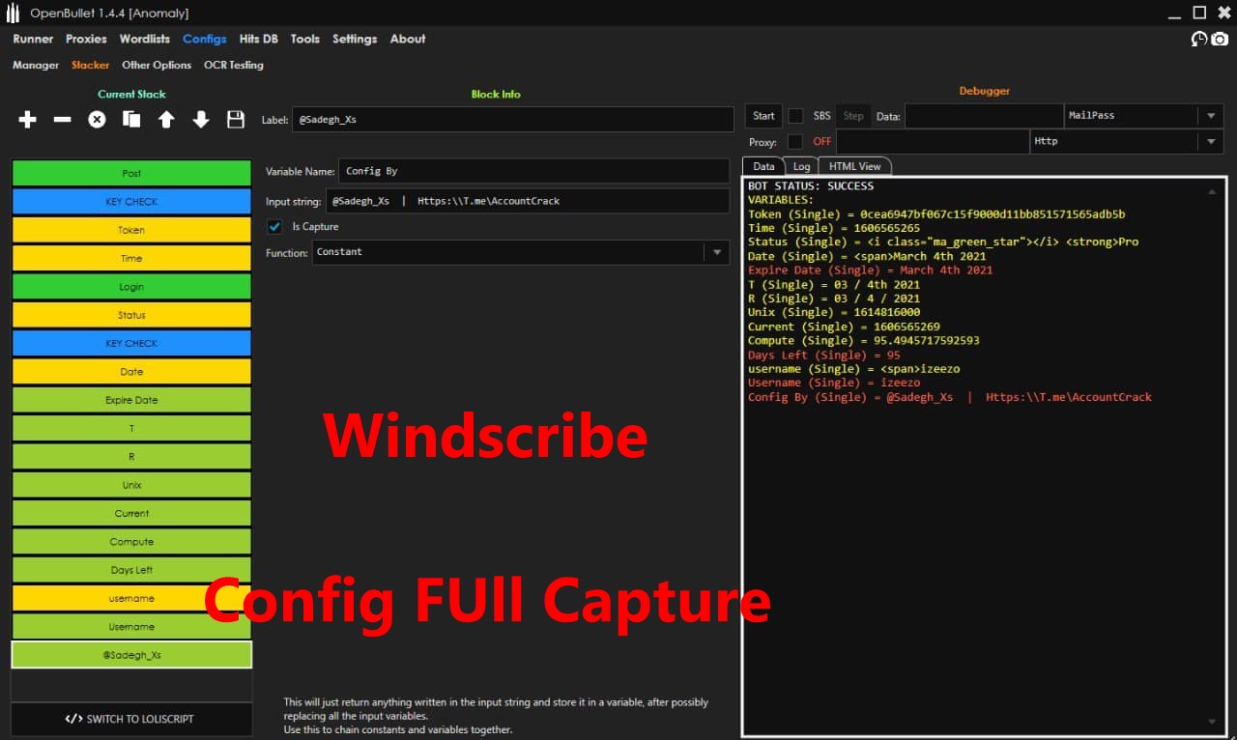Move selected block up with arrow
The image size is (1237, 740).
pos(166,119)
